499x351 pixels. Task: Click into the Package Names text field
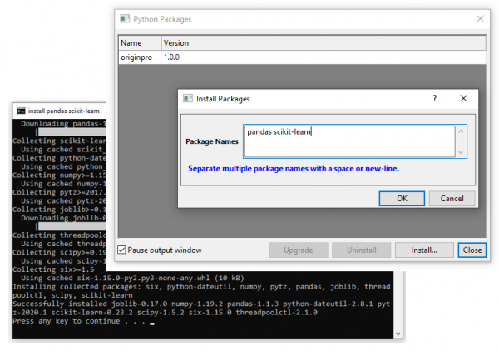pos(349,141)
